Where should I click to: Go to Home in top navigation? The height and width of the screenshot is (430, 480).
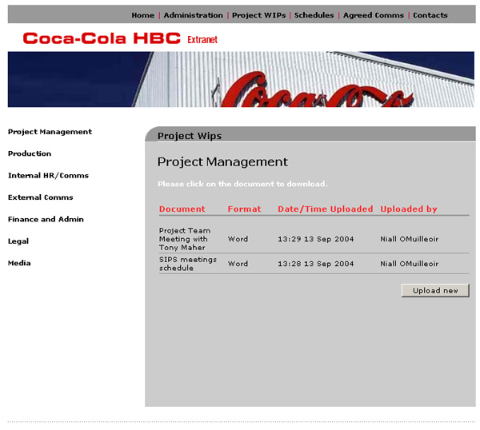pos(142,15)
